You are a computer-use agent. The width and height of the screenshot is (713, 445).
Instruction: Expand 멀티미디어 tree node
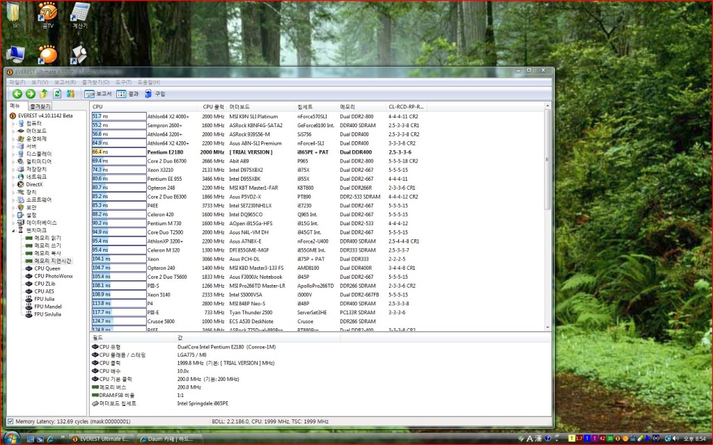[13, 161]
